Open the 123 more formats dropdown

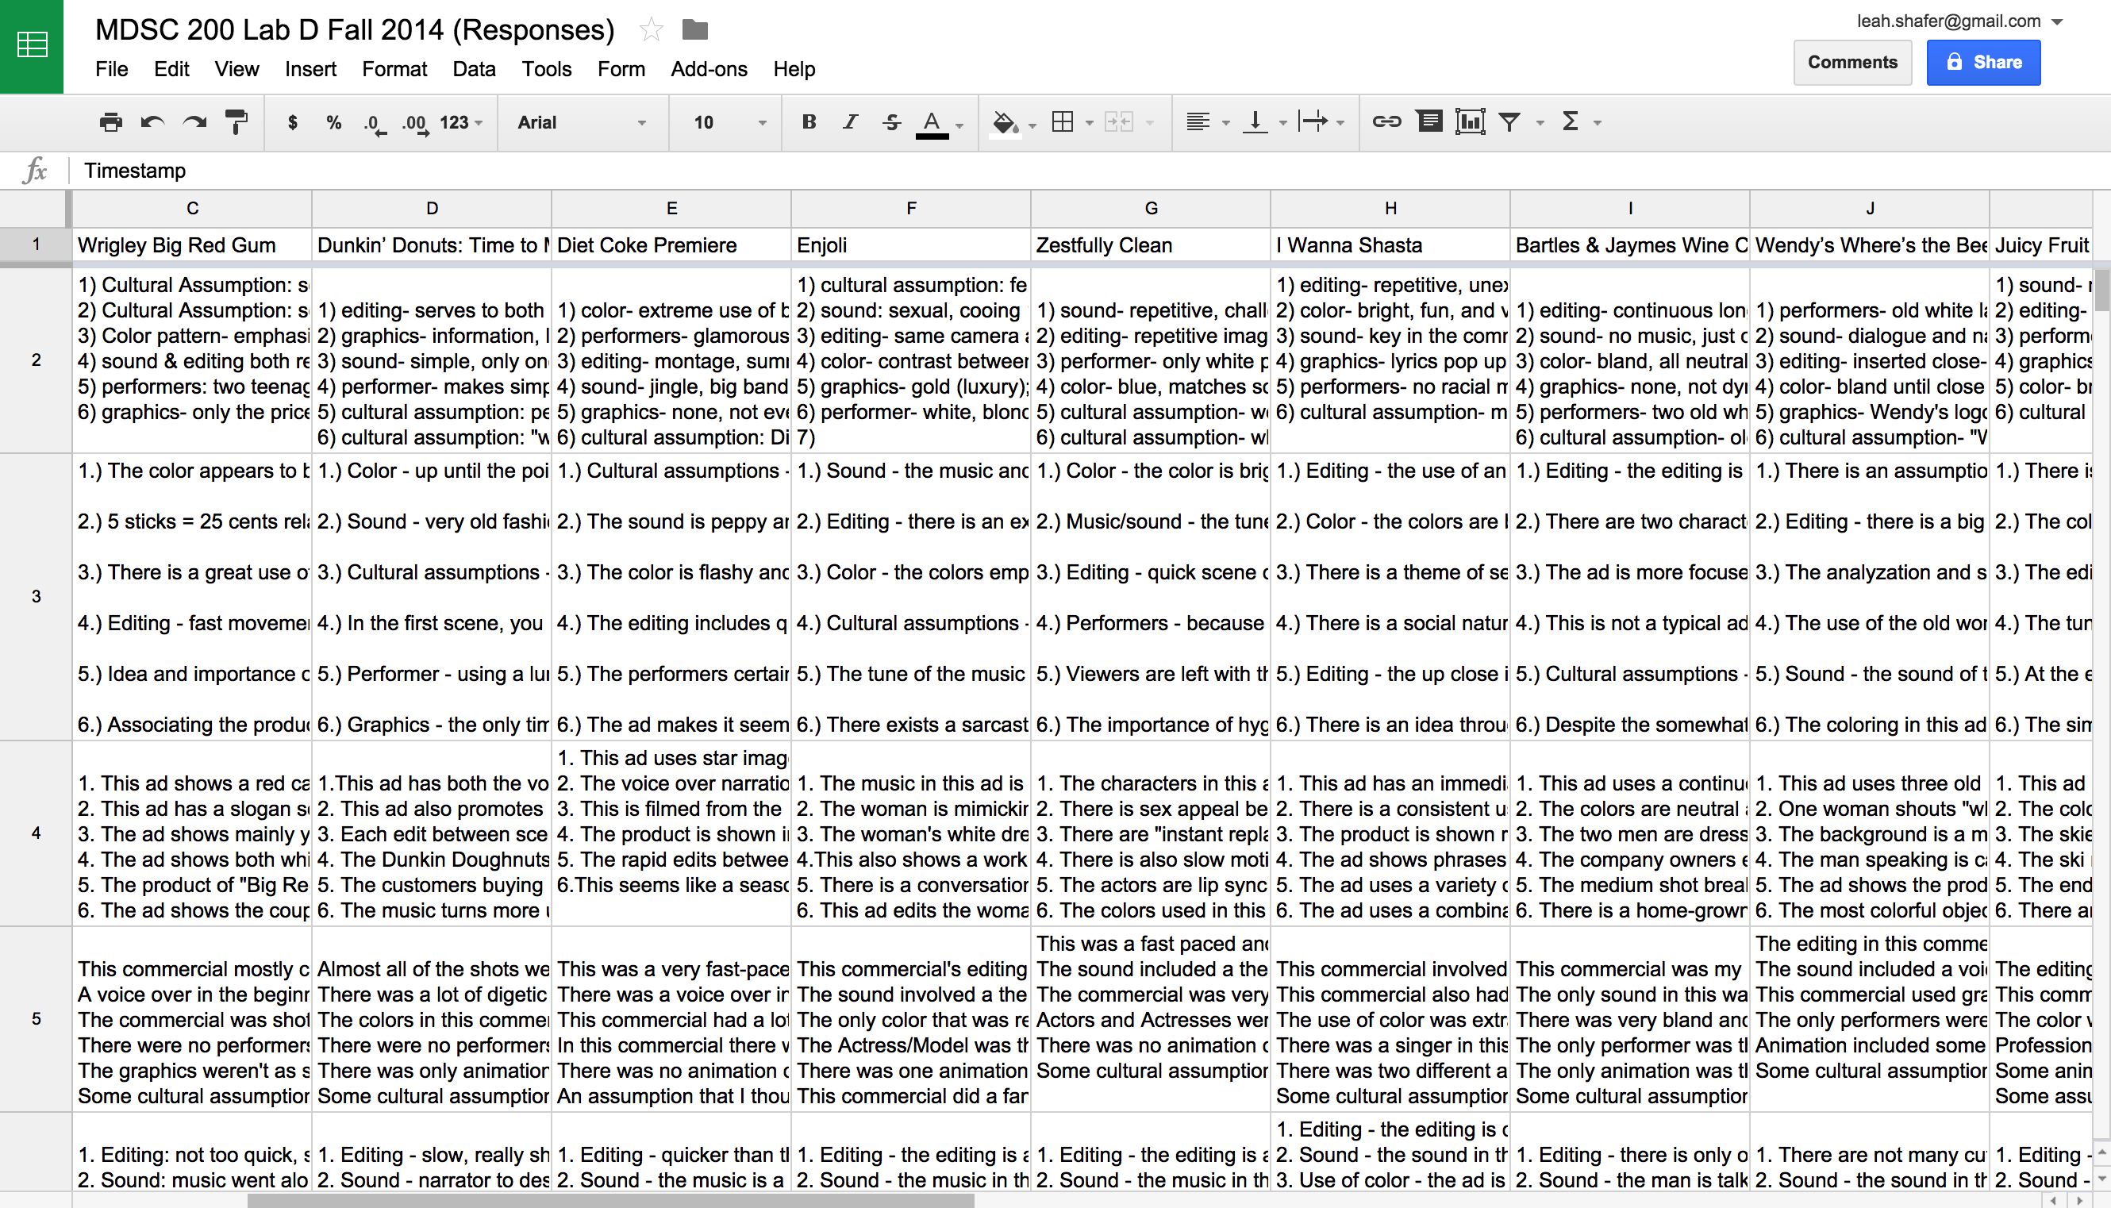click(x=460, y=123)
